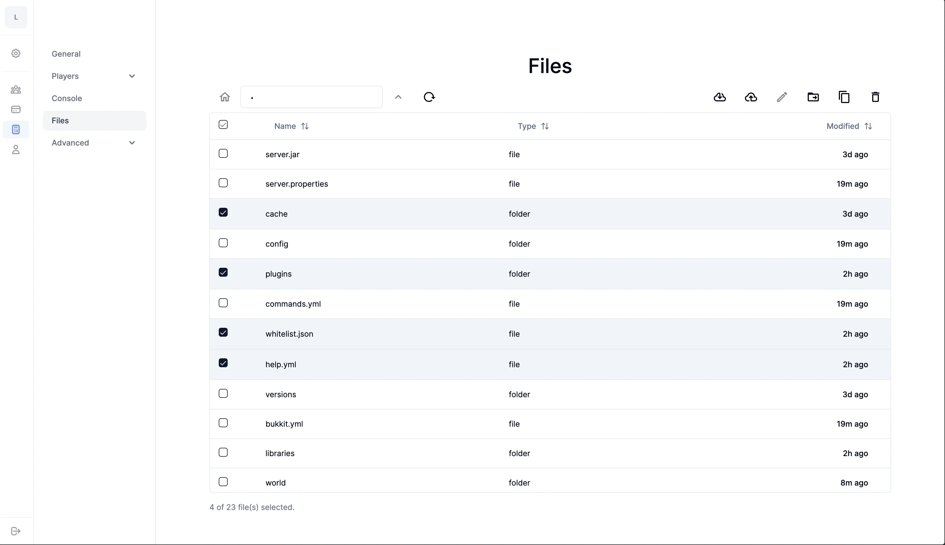This screenshot has height=545, width=945.
Task: Click the current path input field
Action: [x=312, y=97]
